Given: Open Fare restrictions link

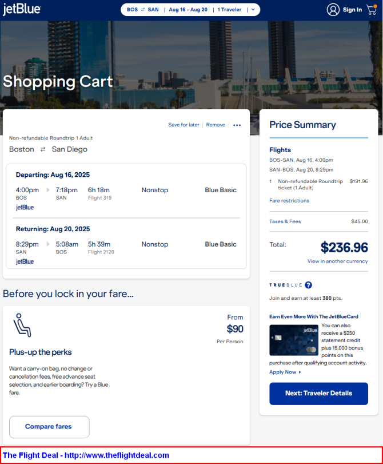Looking at the screenshot, I should (x=289, y=201).
